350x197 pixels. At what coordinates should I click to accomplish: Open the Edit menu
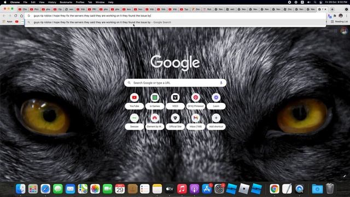[33, 2]
